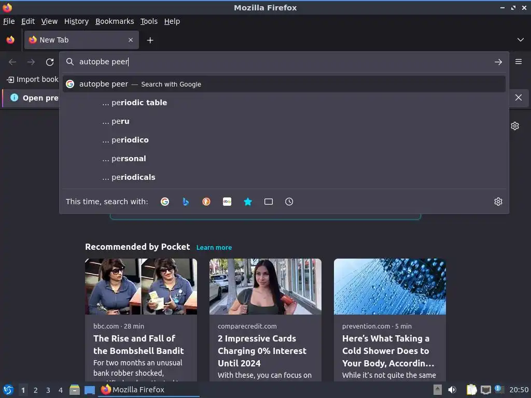Click the address bar text field
The image size is (531, 398).
(x=284, y=62)
